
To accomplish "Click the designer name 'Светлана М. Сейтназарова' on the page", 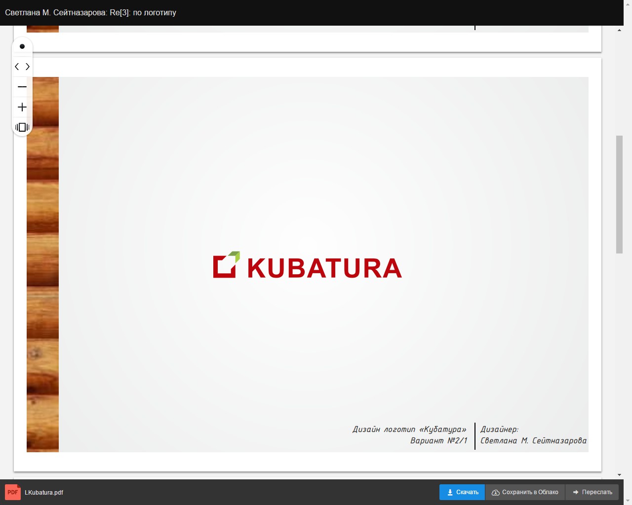I will coord(533,440).
